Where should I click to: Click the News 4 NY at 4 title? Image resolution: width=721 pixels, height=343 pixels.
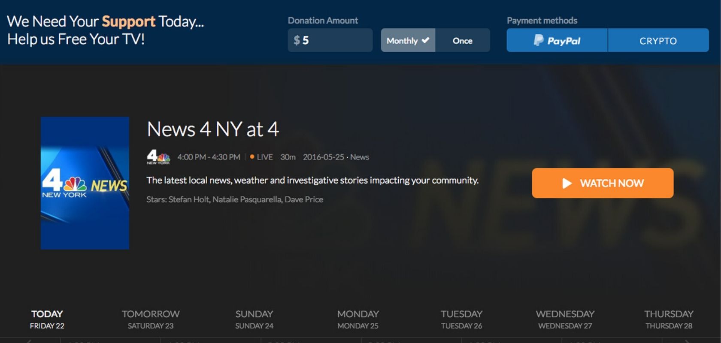213,129
